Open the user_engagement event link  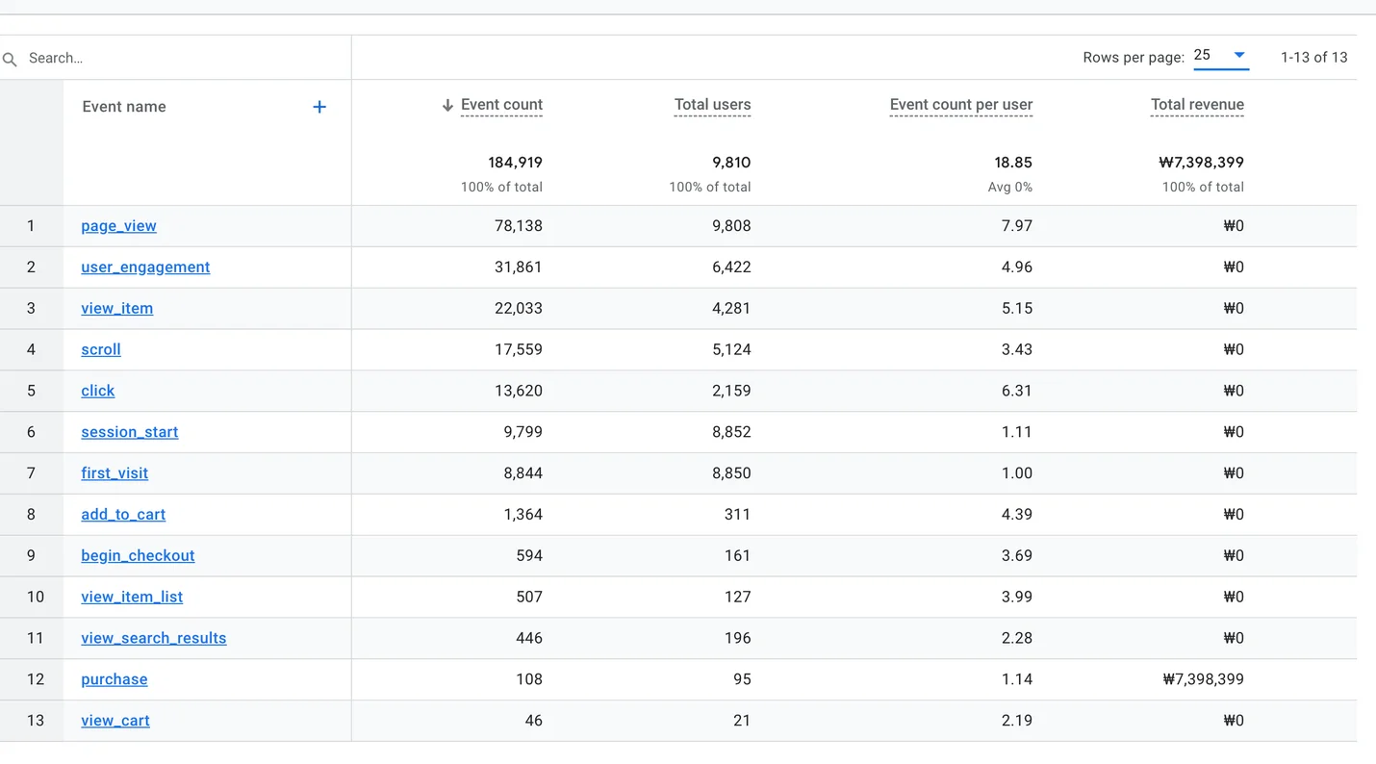coord(145,267)
